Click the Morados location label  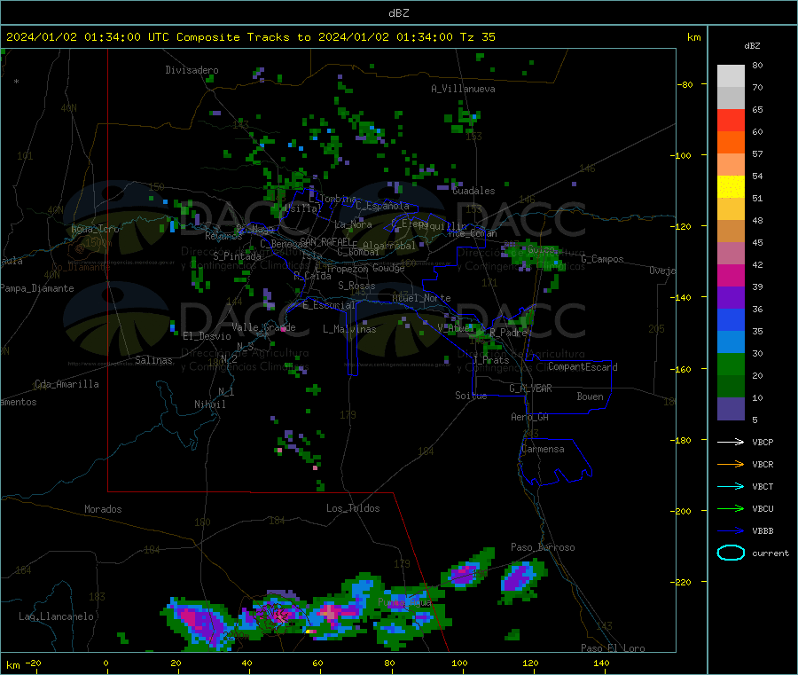coord(104,509)
